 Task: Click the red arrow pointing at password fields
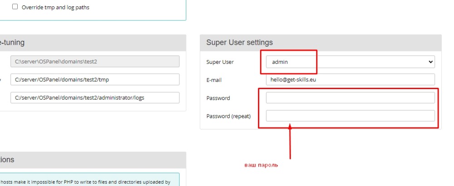pyautogui.click(x=290, y=143)
